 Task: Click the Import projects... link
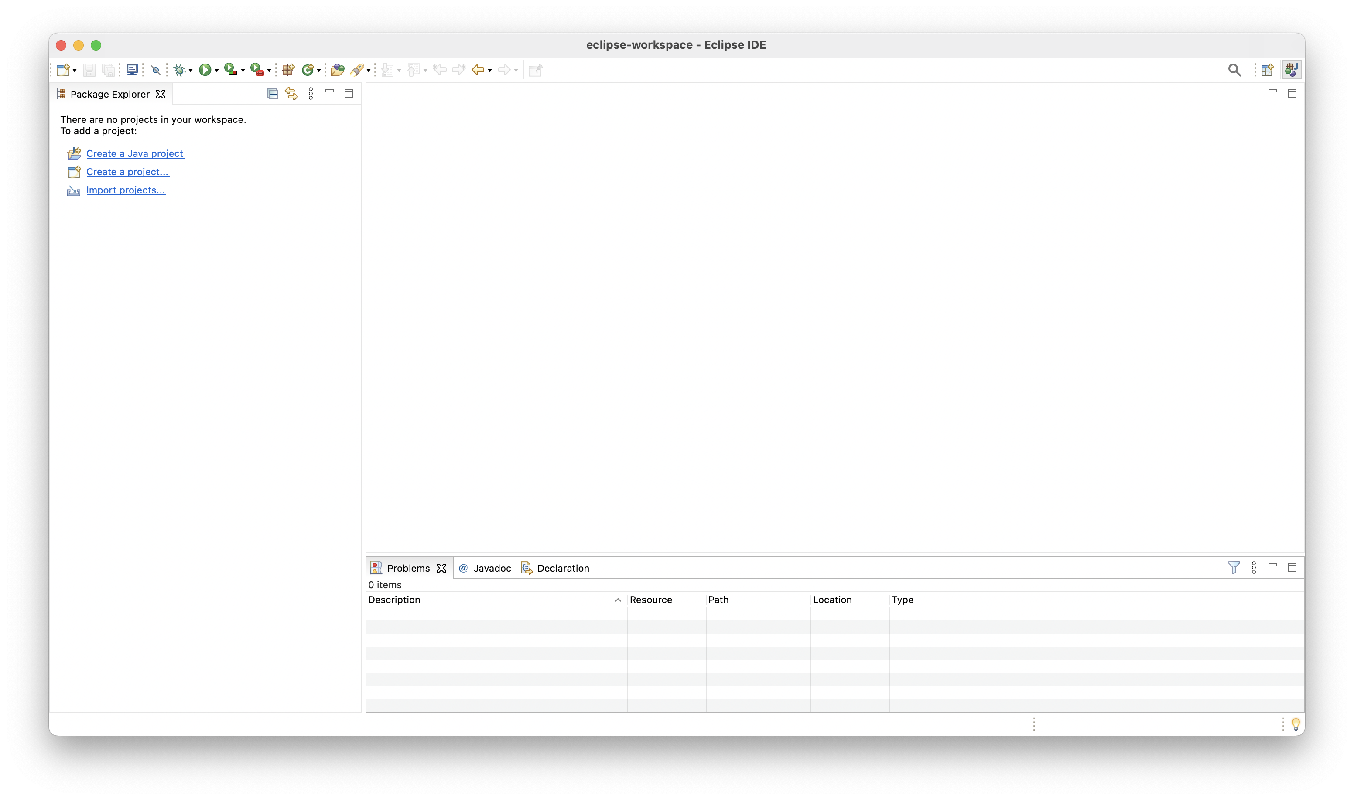coord(126,190)
